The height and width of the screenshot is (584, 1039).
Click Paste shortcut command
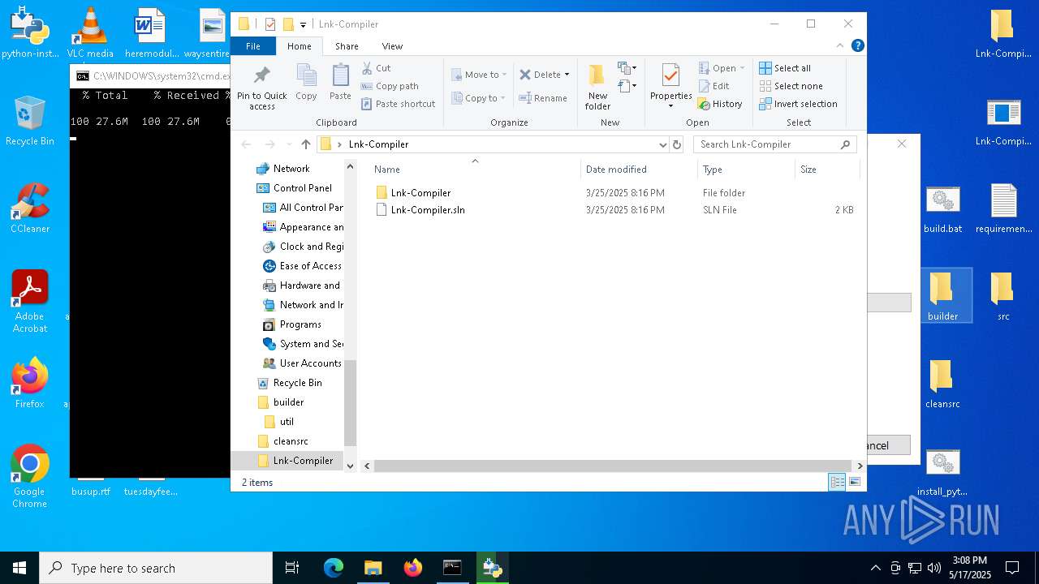click(398, 104)
